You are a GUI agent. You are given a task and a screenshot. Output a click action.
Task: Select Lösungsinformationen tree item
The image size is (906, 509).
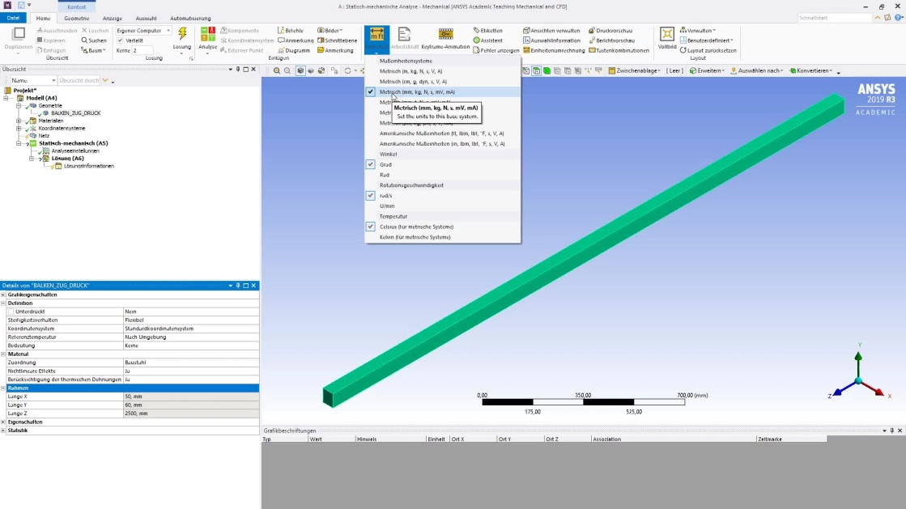point(88,166)
